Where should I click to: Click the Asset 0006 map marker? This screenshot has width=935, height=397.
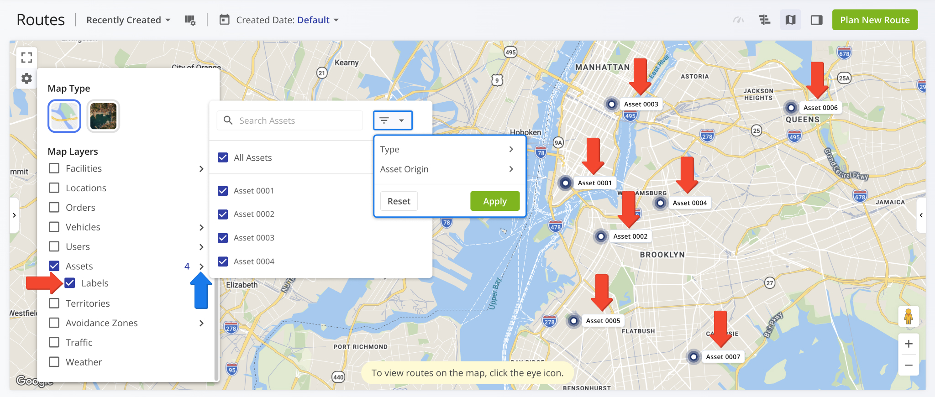(791, 108)
